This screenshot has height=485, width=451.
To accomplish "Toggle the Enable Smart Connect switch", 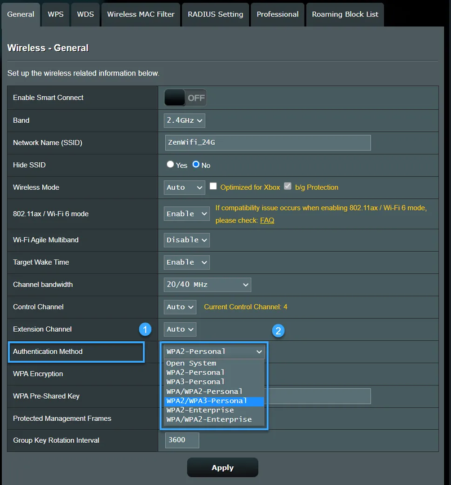I will pos(185,98).
